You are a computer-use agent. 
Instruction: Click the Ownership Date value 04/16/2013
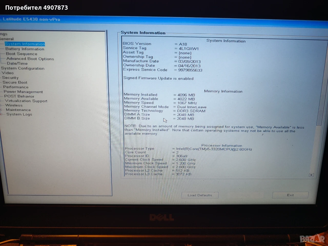coord(189,66)
